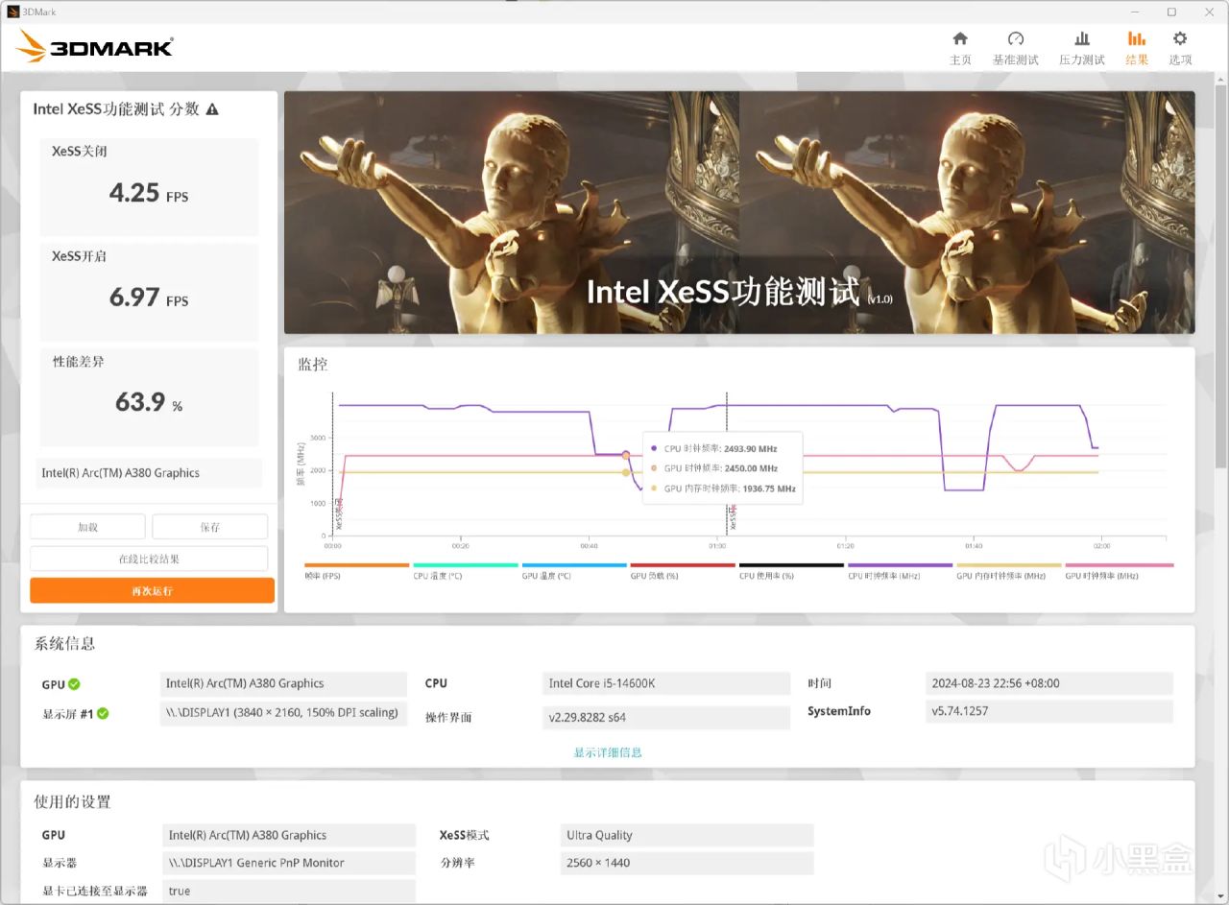Click the 3DMark logo in the header
The width and height of the screenshot is (1229, 905).
coord(95,46)
